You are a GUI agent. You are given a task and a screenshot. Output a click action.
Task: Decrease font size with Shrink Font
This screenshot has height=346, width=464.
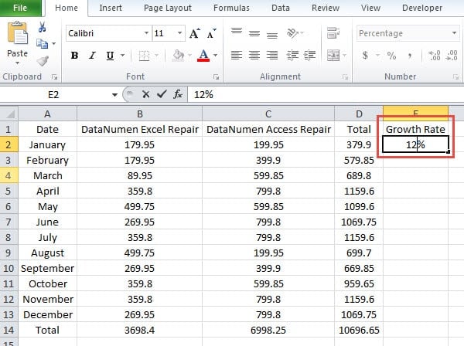point(211,33)
